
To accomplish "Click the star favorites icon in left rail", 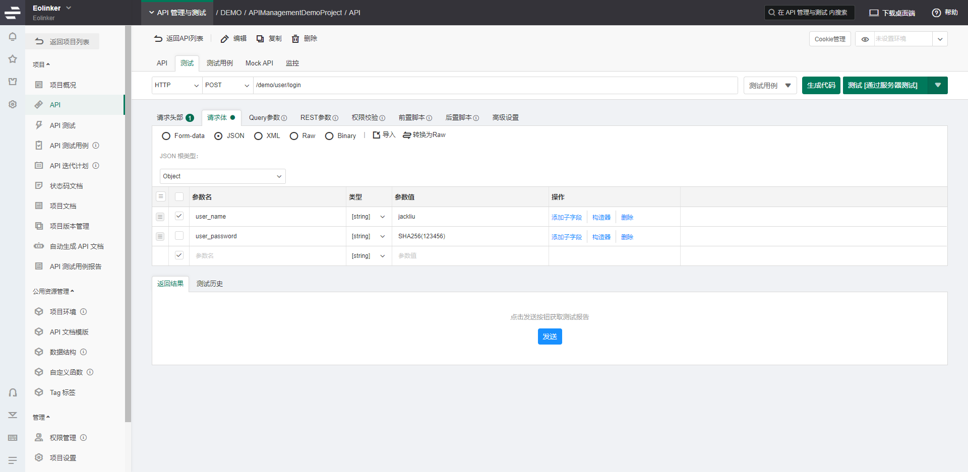I will pyautogui.click(x=13, y=59).
